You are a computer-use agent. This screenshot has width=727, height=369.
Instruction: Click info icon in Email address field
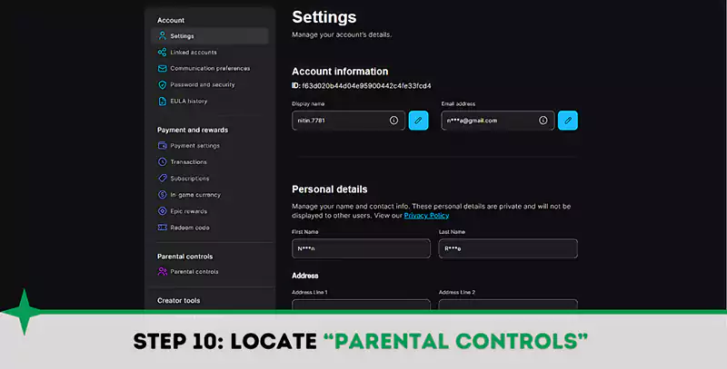click(x=543, y=121)
